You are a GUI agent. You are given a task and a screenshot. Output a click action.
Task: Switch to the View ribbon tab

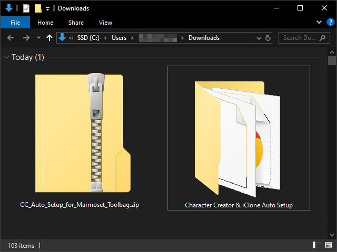[105, 23]
